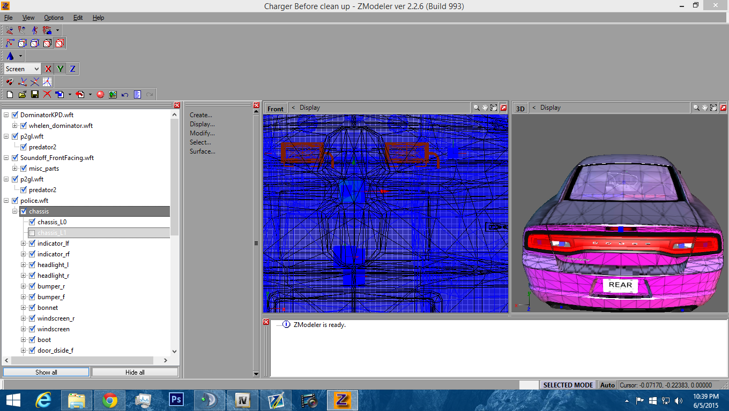
Task: Collapse the police.wft tree node
Action: coord(6,201)
